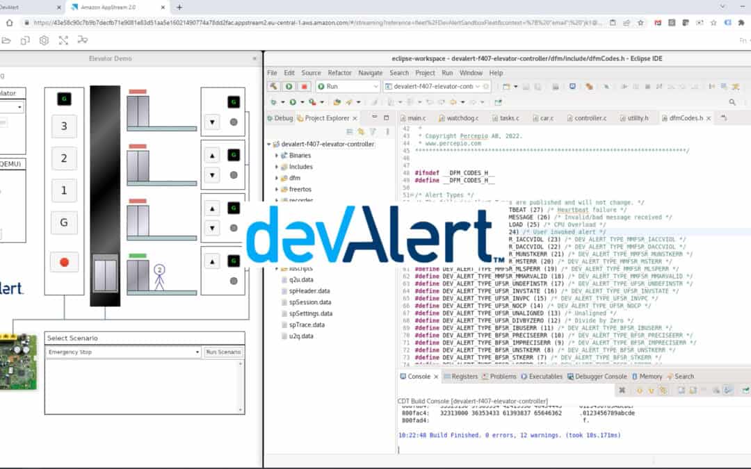Switch to the Debugger Console tab

[597, 377]
